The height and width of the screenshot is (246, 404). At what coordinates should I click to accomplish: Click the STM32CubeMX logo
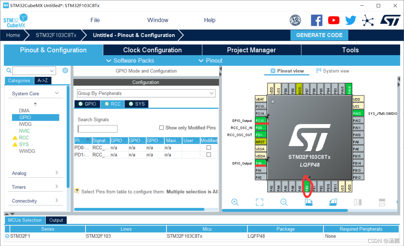coord(15,20)
